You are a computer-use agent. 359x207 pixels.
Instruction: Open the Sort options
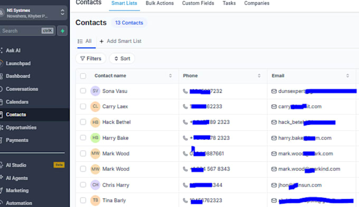[122, 58]
